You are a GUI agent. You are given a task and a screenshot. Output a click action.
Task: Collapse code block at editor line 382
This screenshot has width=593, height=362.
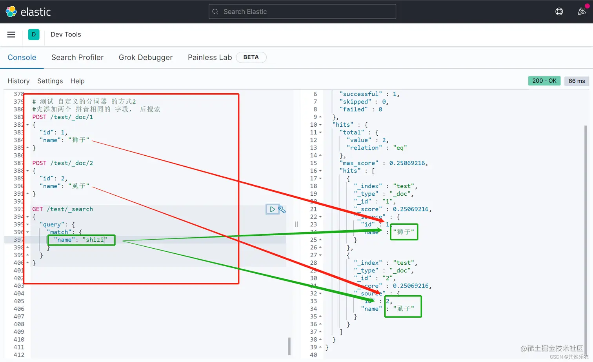(27, 125)
